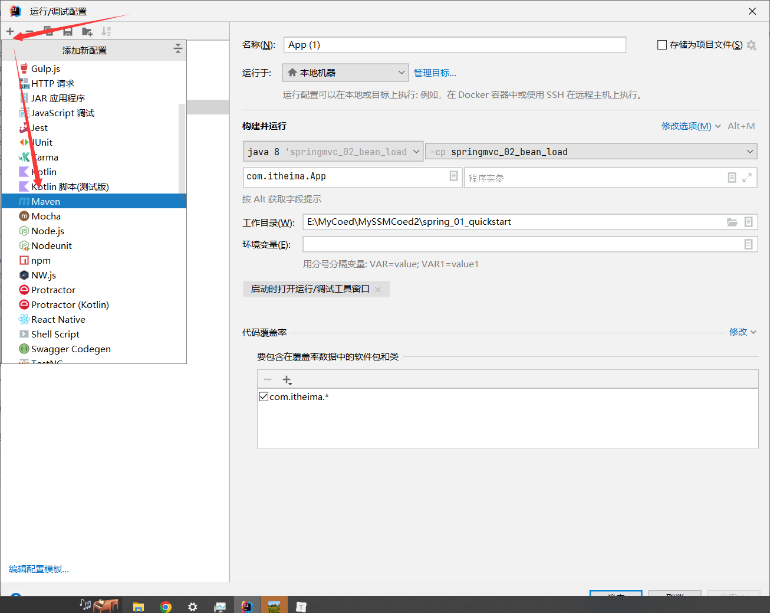Insert macro in working directory field
Screen dimensions: 770x613
(x=748, y=222)
